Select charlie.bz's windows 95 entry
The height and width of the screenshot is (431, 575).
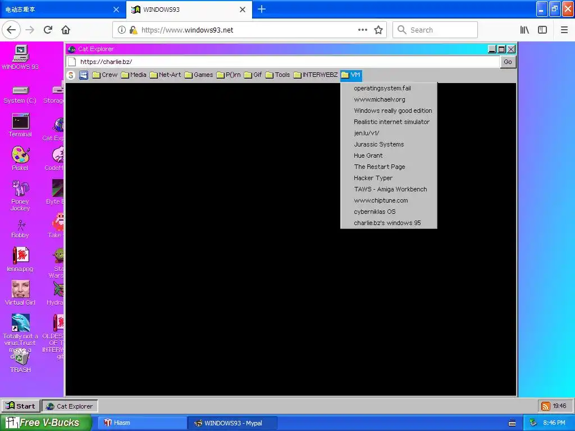(x=389, y=223)
